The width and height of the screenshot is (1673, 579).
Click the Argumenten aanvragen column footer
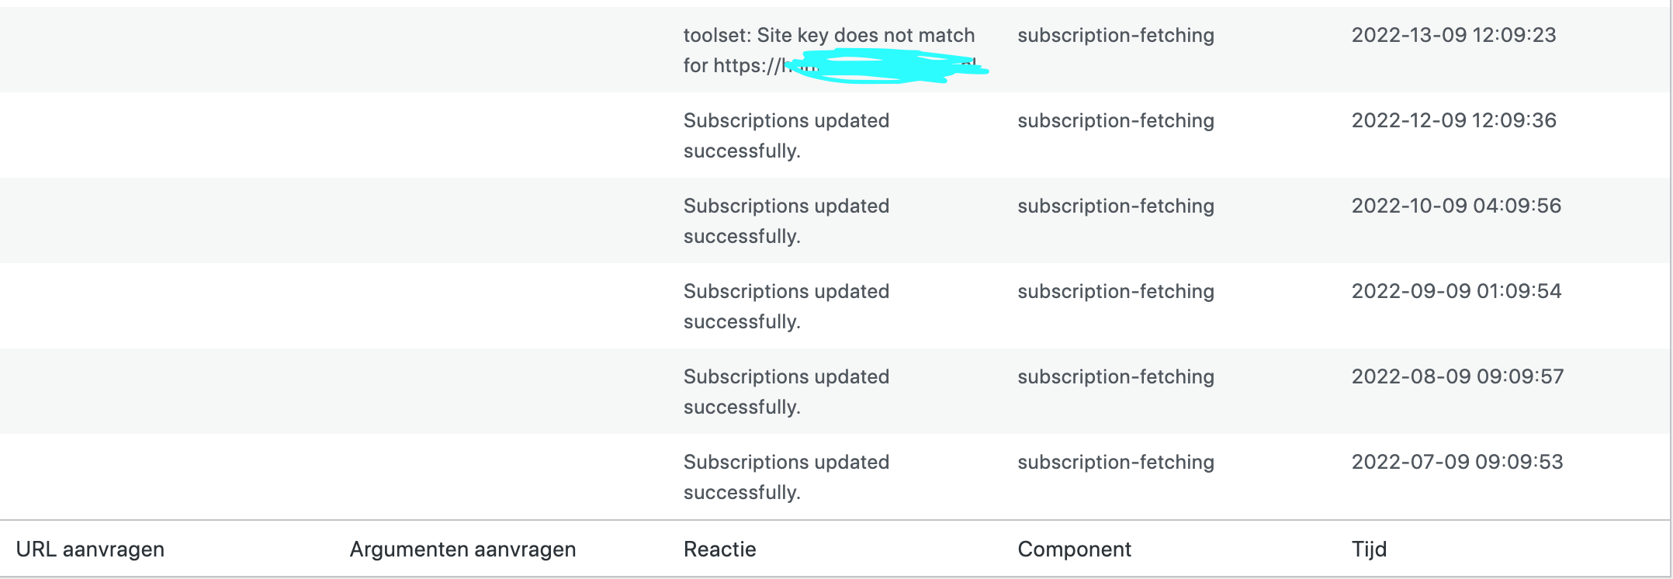click(462, 550)
